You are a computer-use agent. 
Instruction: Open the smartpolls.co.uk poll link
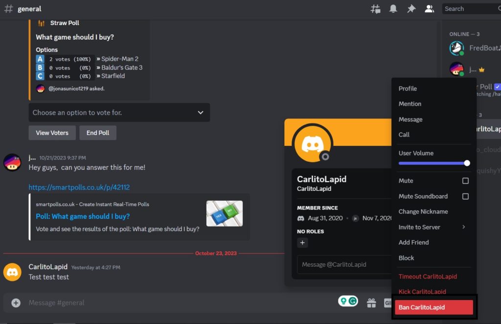click(79, 187)
